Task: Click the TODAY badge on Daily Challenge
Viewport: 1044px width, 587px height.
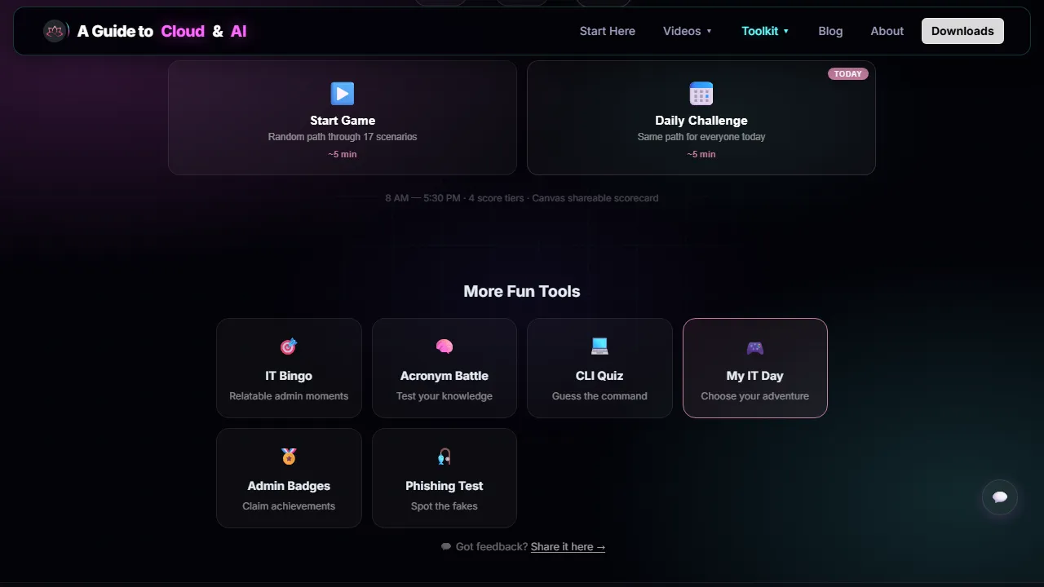Action: coord(848,73)
